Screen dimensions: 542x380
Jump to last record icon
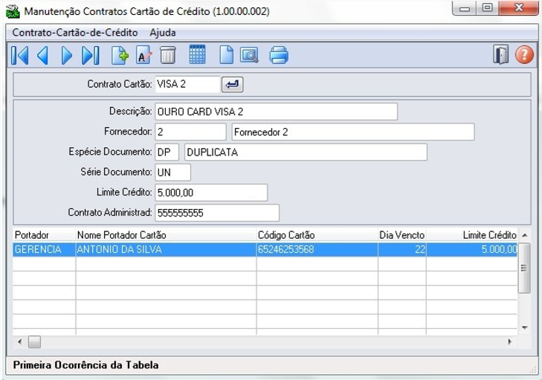point(91,55)
